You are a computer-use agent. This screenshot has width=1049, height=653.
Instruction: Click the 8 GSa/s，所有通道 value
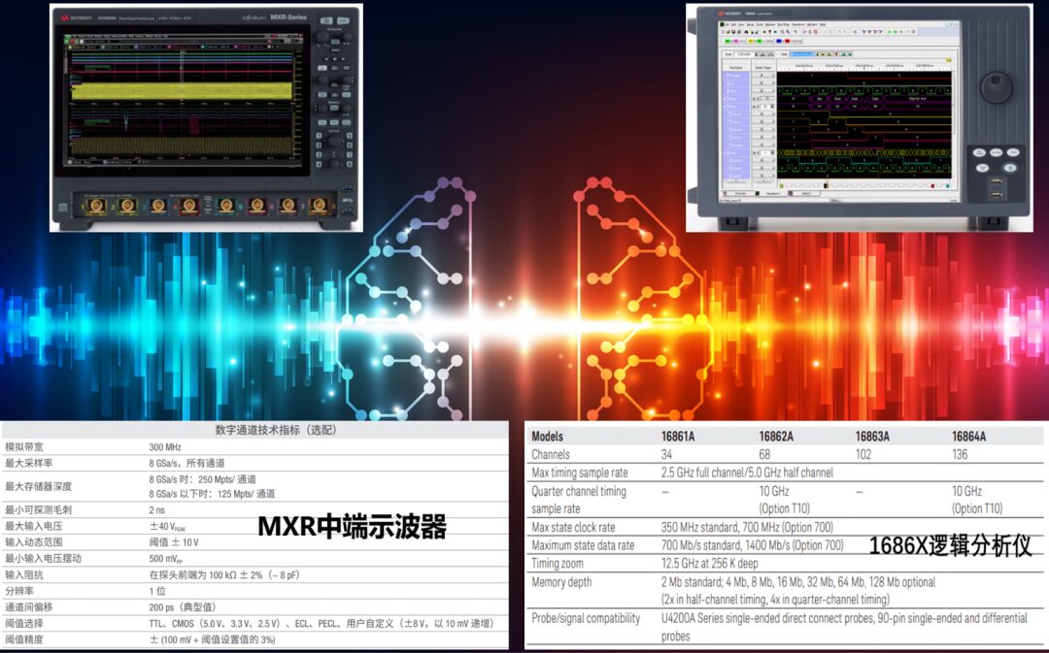coord(186,463)
